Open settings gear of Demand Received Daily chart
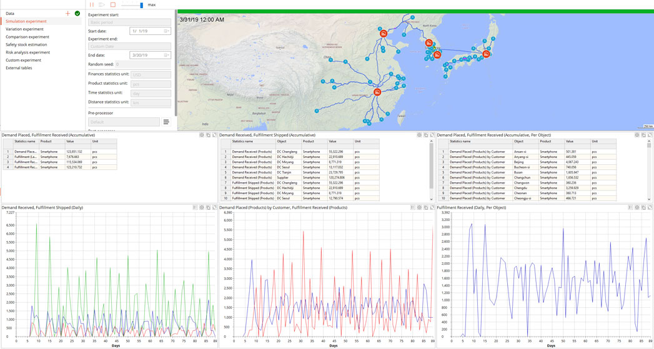This screenshot has height=349, width=654. (202, 207)
